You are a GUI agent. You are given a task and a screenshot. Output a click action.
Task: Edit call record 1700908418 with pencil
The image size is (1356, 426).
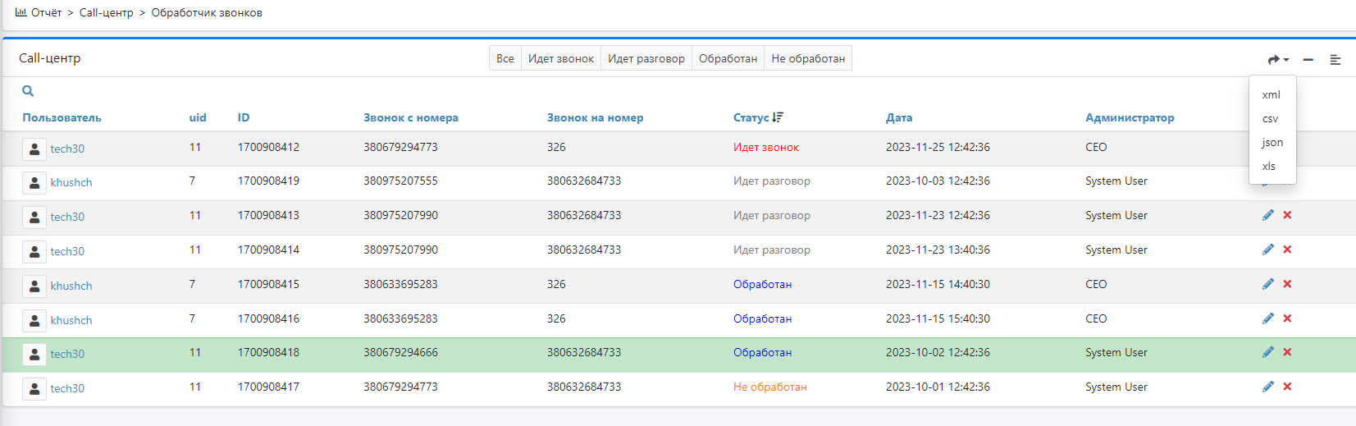1267,352
